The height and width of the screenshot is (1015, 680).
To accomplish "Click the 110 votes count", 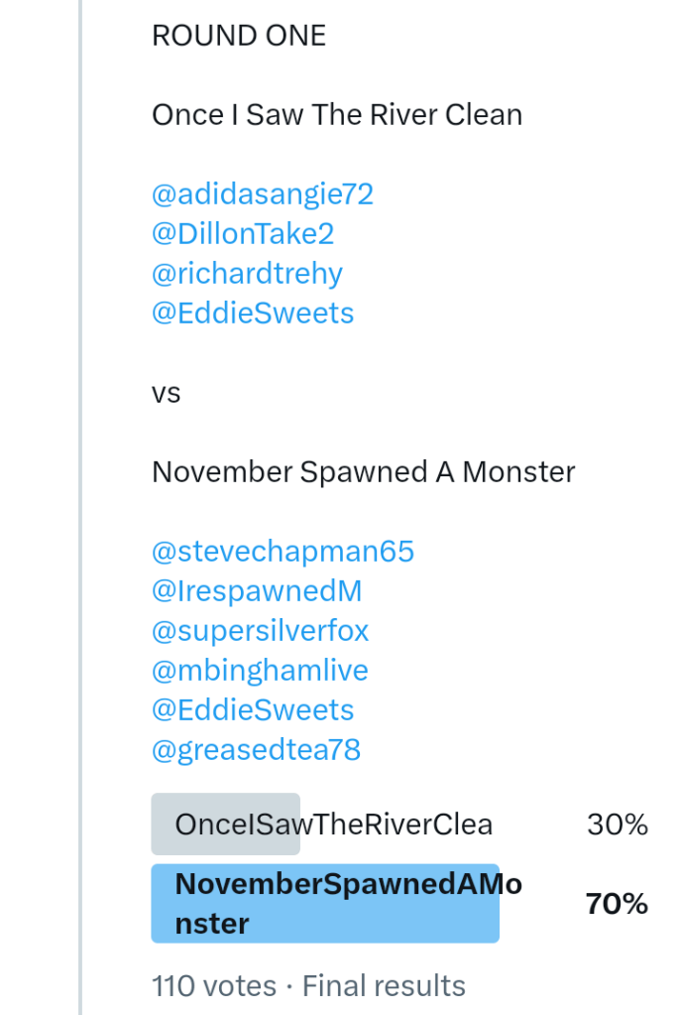I will pyautogui.click(x=213, y=985).
